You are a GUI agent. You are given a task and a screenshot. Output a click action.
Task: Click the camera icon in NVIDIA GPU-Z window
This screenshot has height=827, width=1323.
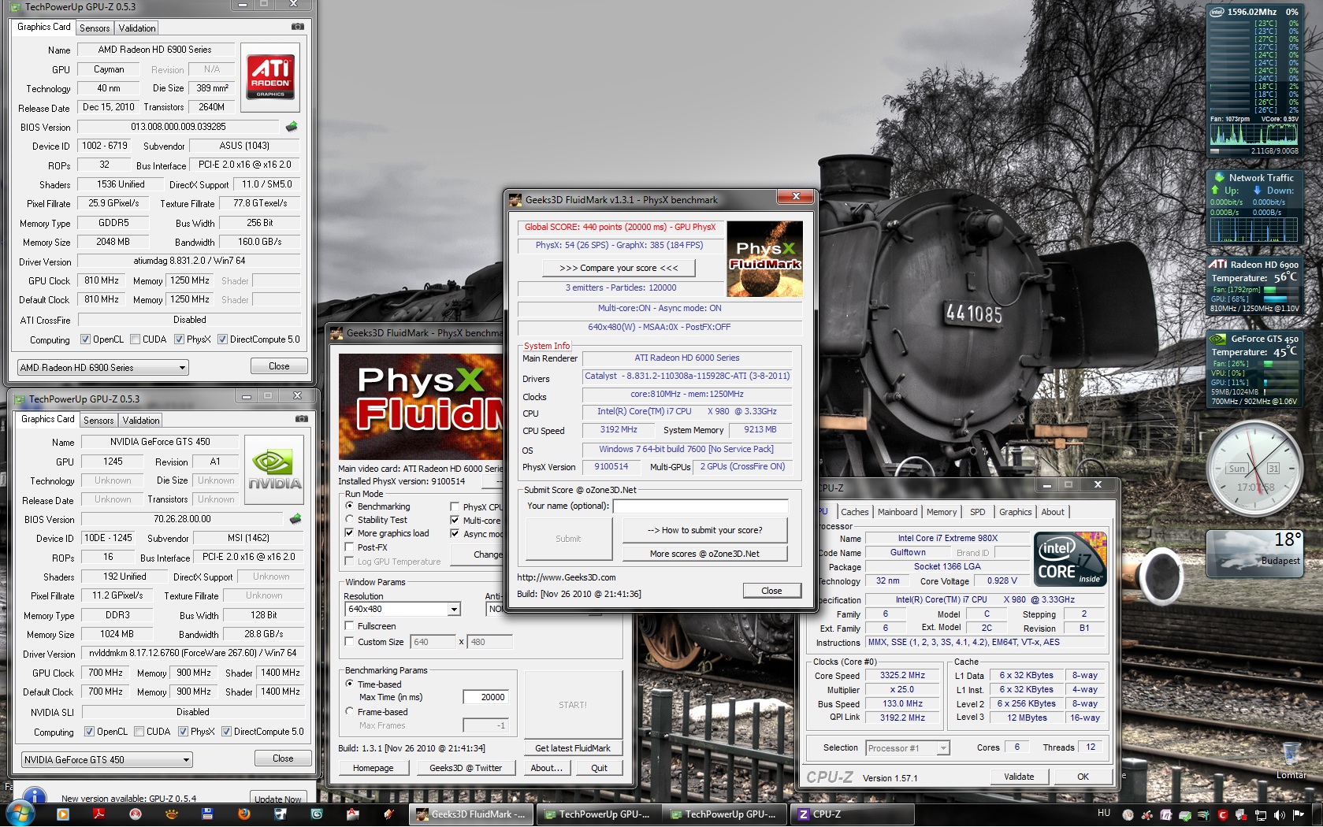pyautogui.click(x=301, y=419)
